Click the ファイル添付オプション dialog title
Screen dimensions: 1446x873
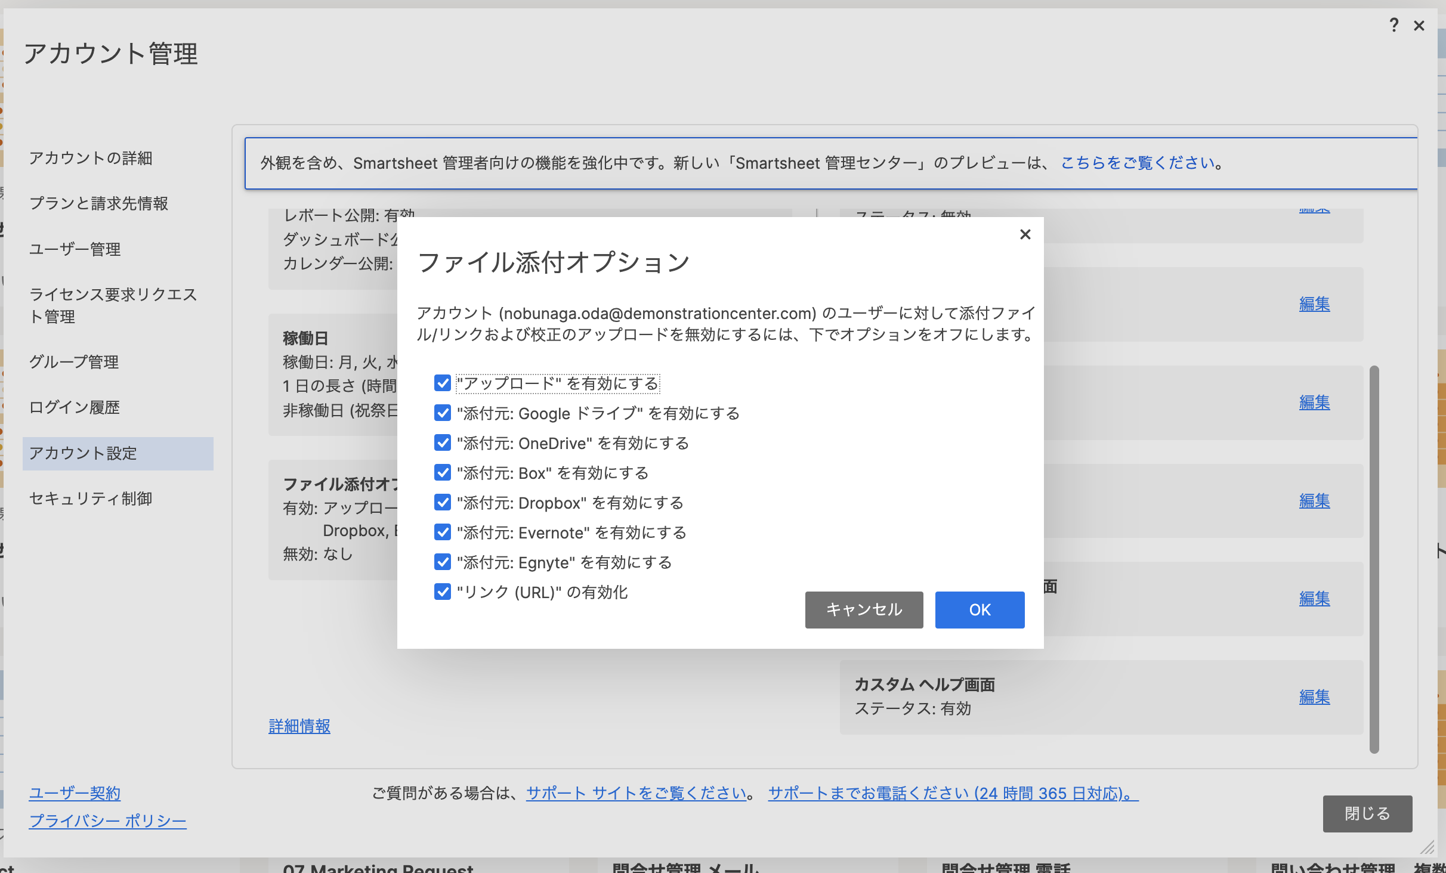coord(554,262)
